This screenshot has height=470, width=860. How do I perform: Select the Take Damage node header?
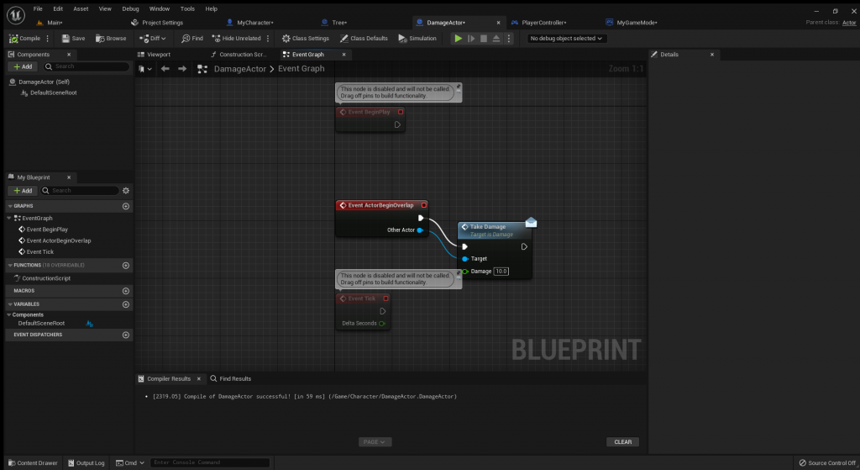click(494, 230)
